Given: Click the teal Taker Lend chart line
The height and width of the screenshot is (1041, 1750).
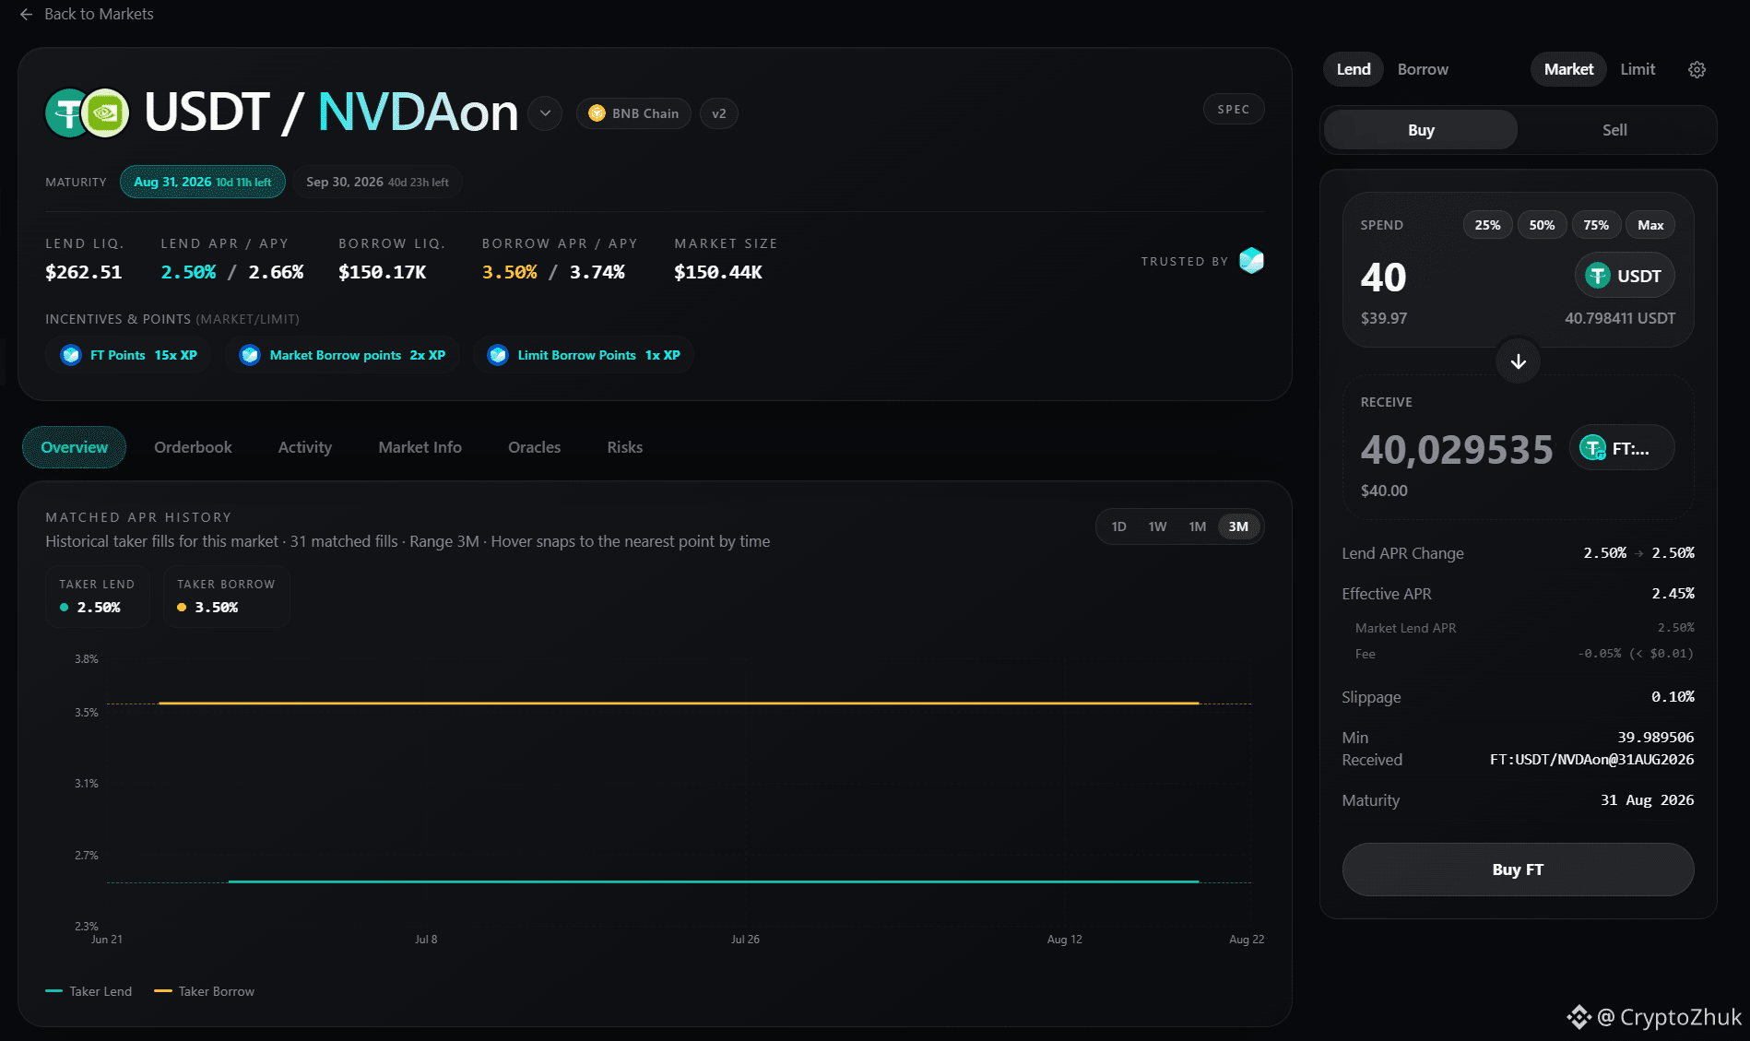Looking at the screenshot, I should [714, 881].
